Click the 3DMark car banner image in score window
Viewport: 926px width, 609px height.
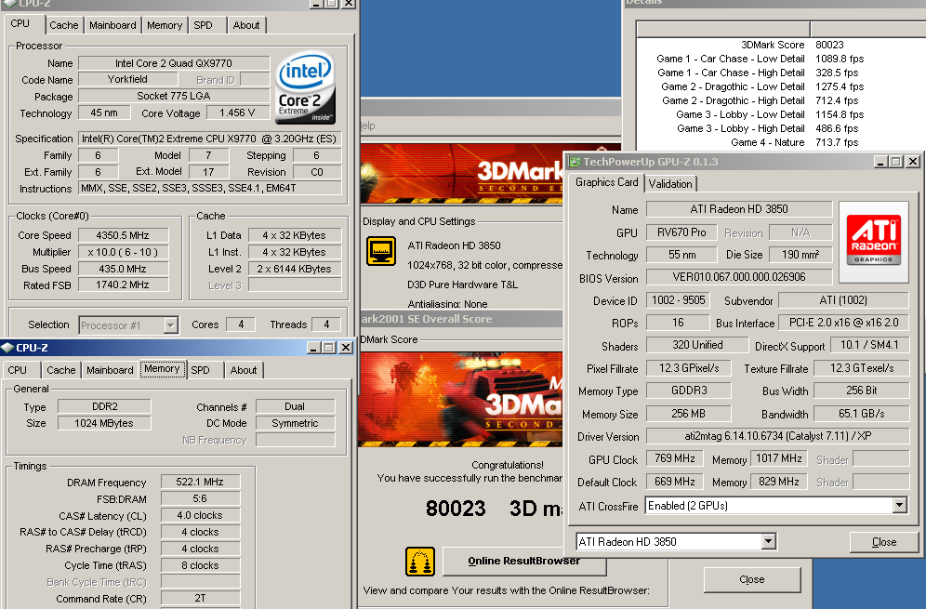point(460,399)
